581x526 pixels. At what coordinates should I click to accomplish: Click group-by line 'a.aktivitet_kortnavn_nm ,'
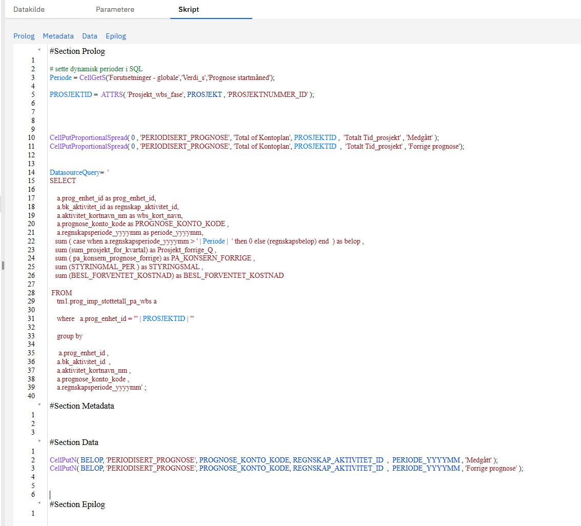[94, 371]
